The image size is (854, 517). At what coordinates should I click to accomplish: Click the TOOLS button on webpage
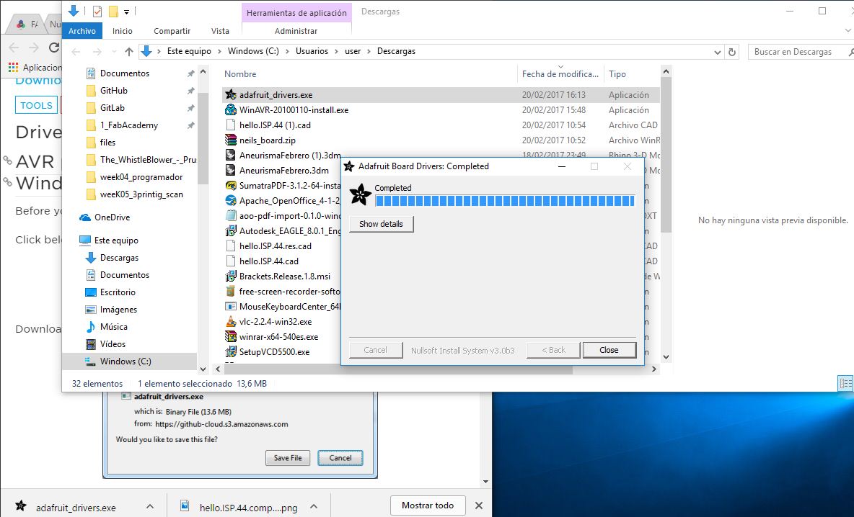(x=37, y=105)
